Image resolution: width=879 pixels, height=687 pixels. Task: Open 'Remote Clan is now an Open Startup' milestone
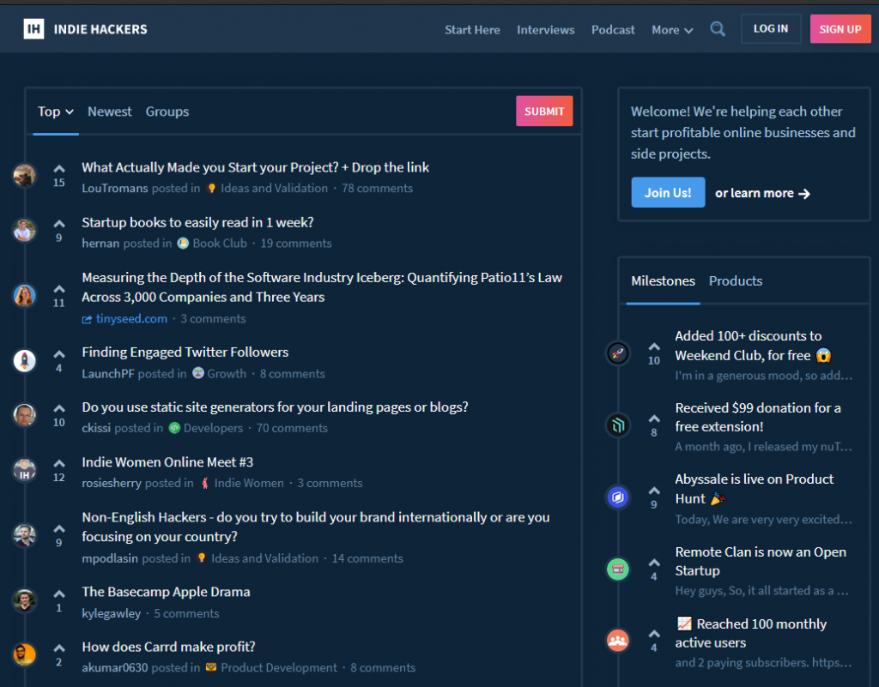[761, 561]
